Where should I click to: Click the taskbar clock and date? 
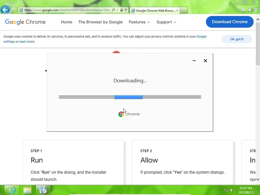(x=246, y=190)
